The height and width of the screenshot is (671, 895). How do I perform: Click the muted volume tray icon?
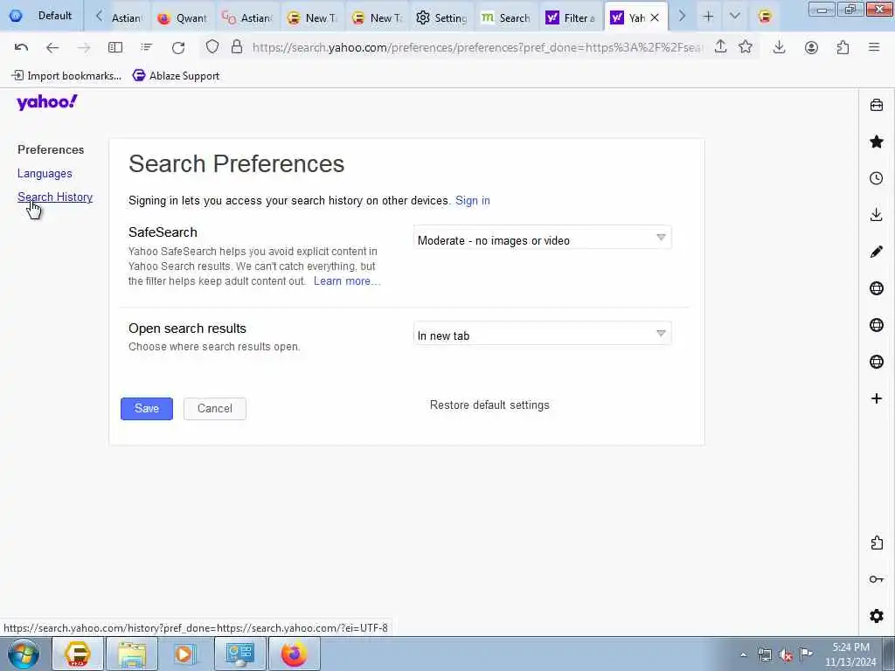pyautogui.click(x=786, y=654)
